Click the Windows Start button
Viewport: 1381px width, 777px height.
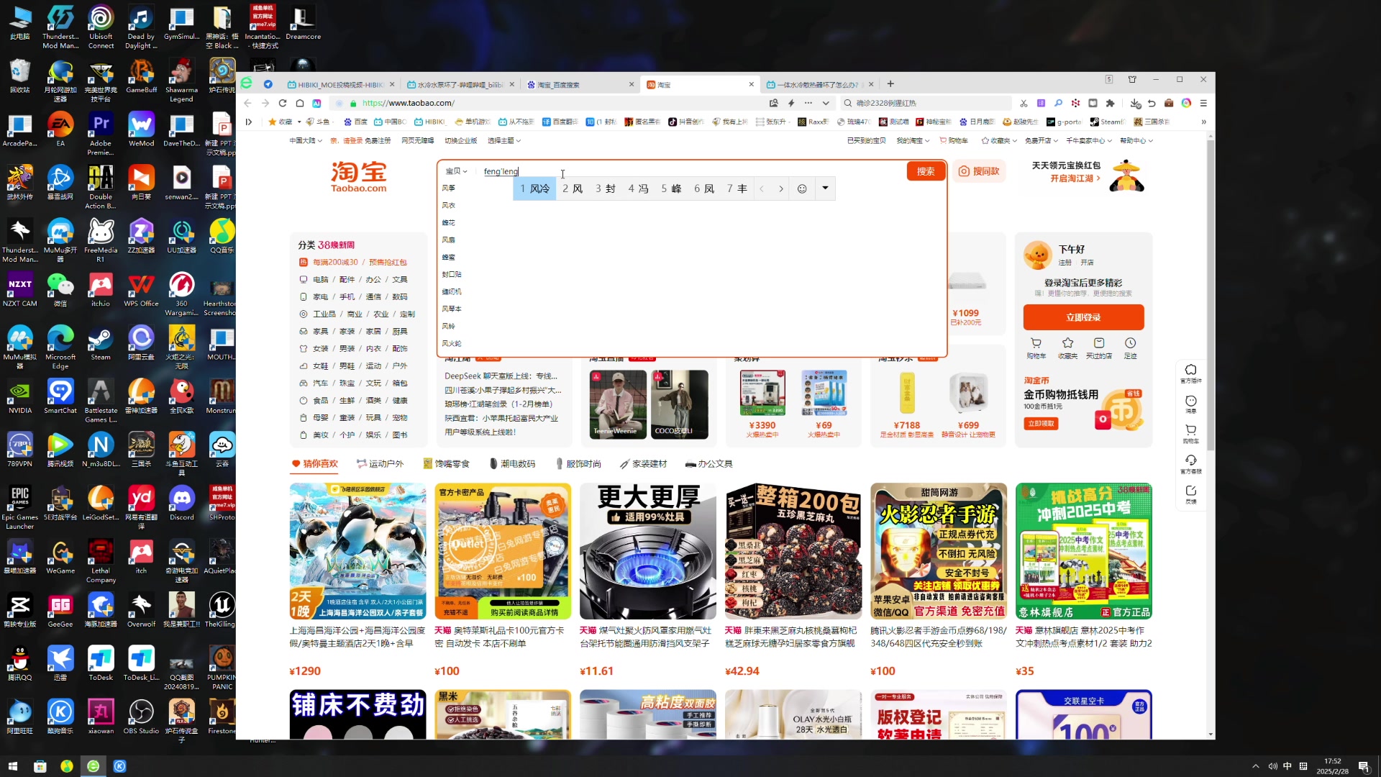coord(12,766)
